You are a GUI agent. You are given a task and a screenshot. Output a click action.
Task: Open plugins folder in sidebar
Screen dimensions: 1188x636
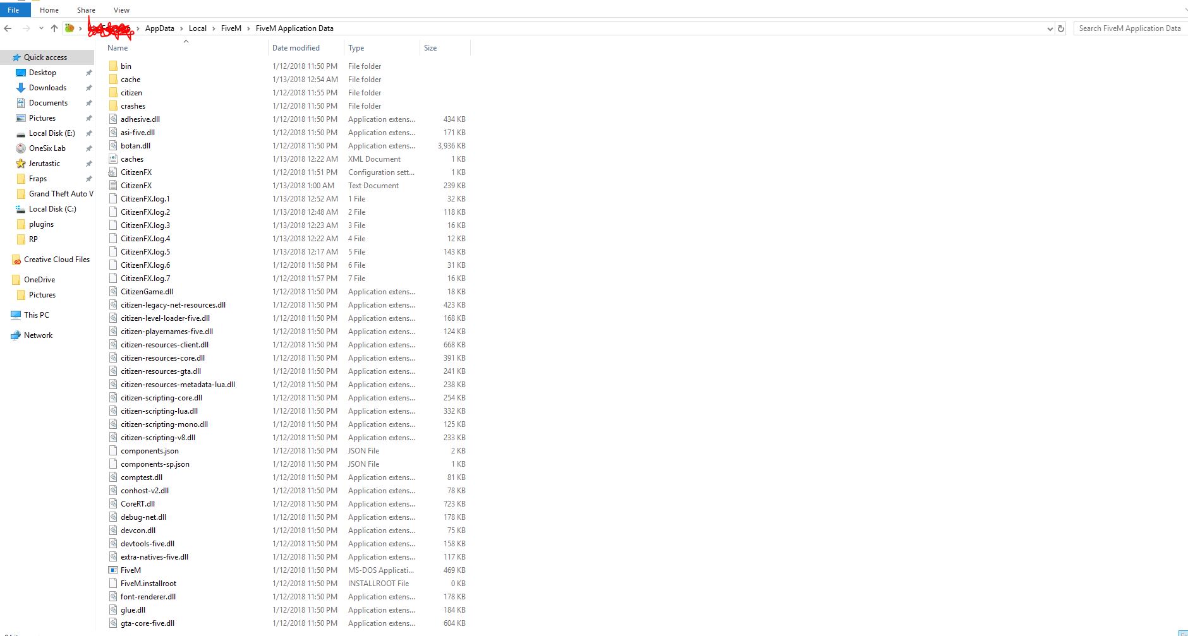click(41, 224)
